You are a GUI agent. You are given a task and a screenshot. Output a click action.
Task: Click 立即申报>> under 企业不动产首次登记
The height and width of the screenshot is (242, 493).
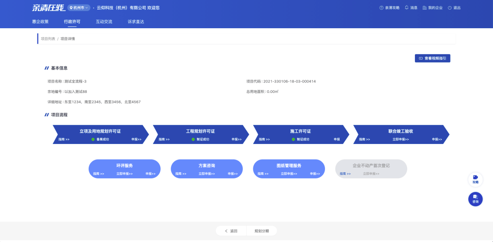pyautogui.click(x=371, y=174)
